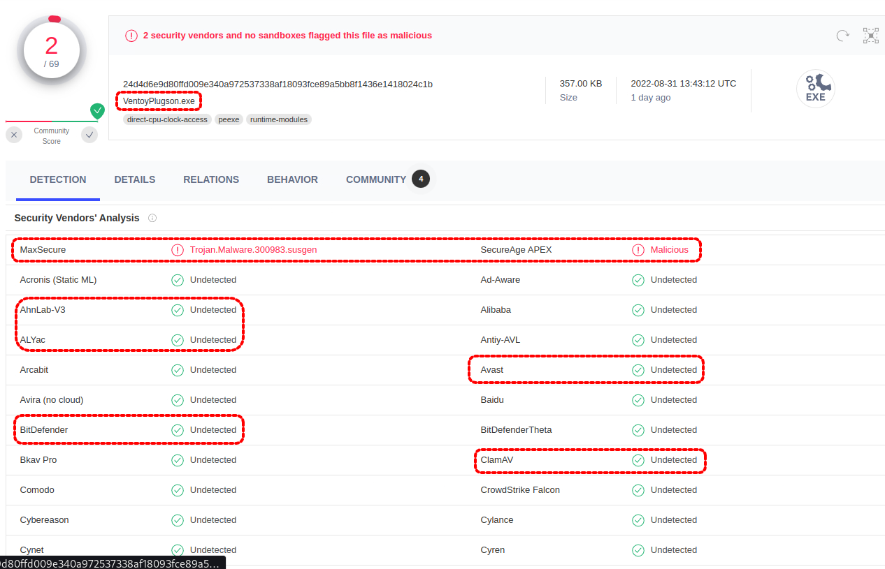The image size is (885, 569).
Task: Open the COMMUNITY tab
Action: pos(376,179)
